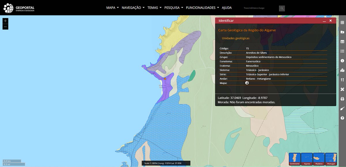Switch to the Madeira map view
346x167 pixels.
[x=319, y=158]
